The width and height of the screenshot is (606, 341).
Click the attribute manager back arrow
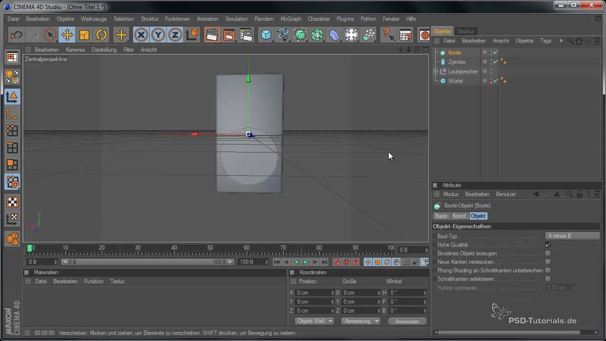coord(536,194)
